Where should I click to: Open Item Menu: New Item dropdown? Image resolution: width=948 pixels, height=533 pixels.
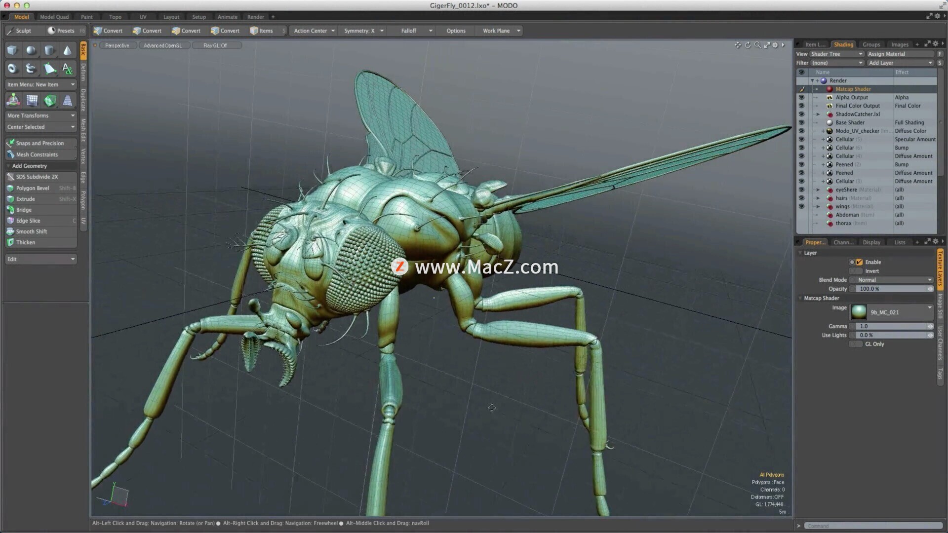pyautogui.click(x=41, y=84)
